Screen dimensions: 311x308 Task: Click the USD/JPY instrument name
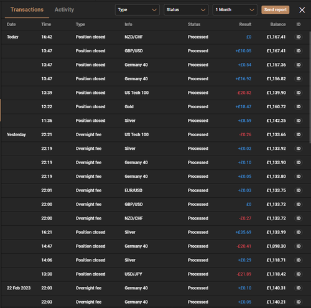pyautogui.click(x=133, y=274)
